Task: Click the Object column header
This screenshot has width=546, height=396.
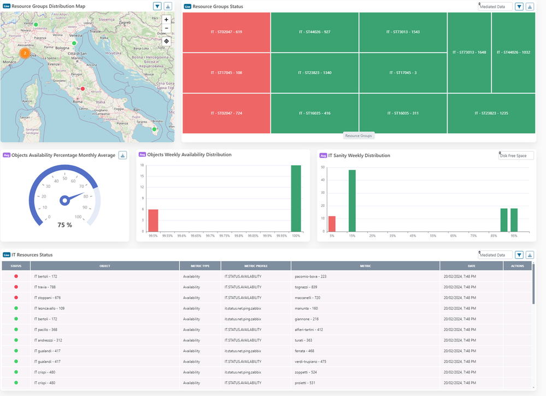Action: tap(104, 266)
